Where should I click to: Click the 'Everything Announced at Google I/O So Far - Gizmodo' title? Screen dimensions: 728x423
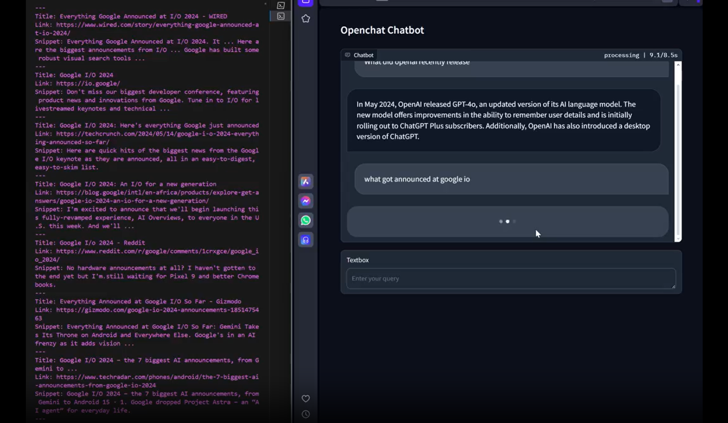click(150, 301)
